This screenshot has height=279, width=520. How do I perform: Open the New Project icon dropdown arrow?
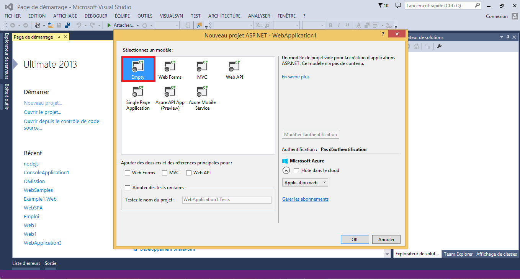pos(44,26)
